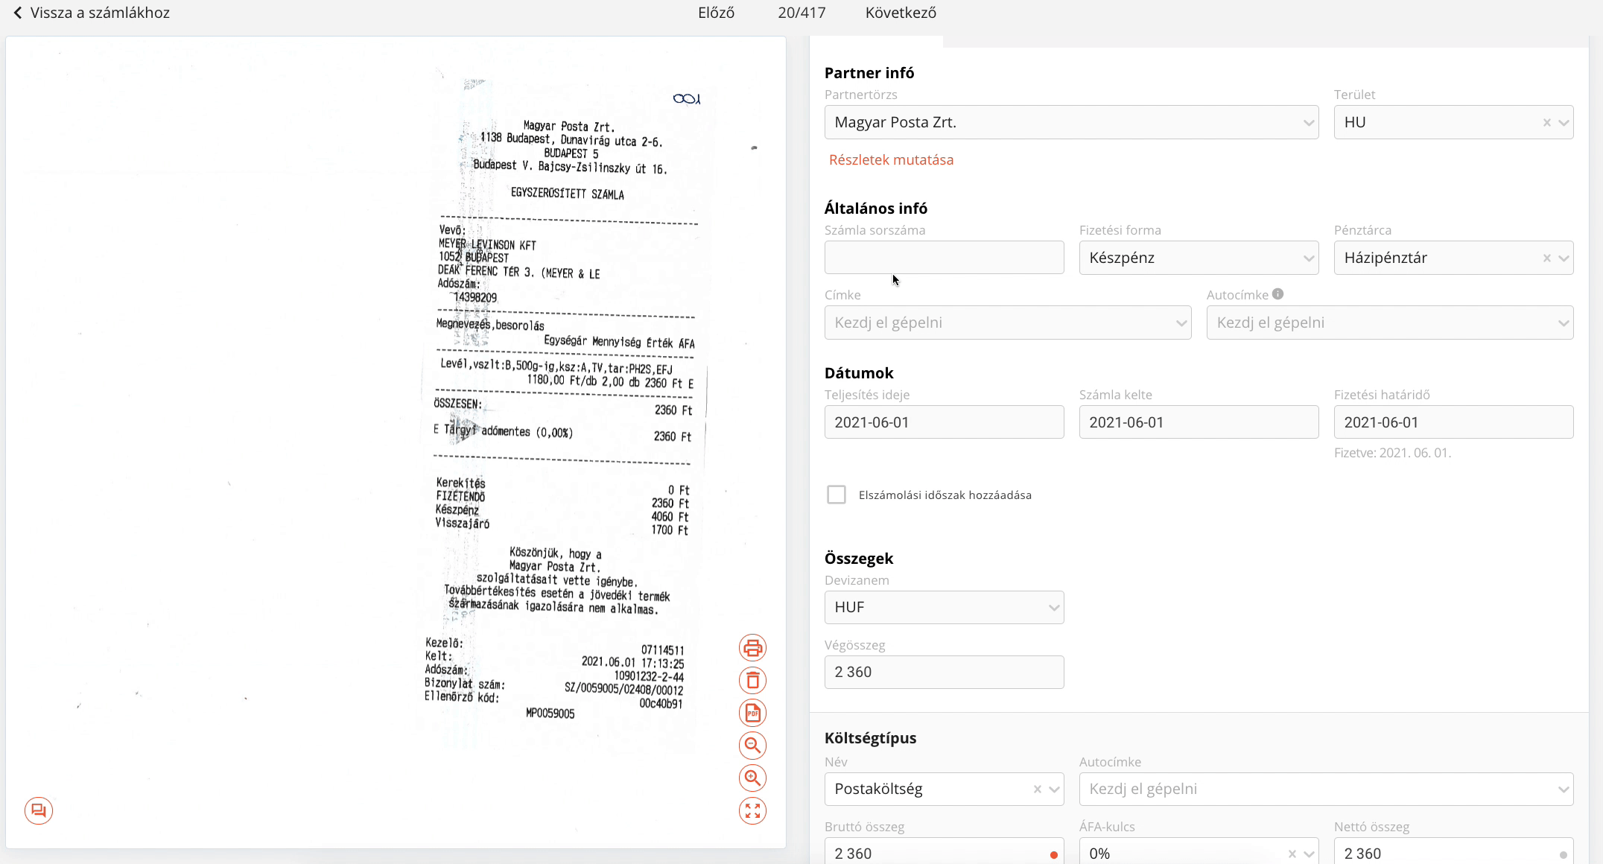Focus the Számla sorszáma input field
The width and height of the screenshot is (1603, 864).
[944, 258]
